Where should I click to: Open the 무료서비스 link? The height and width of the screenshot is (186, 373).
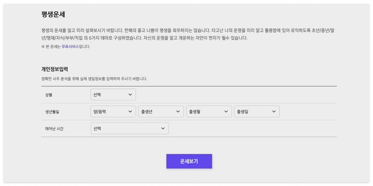[70, 46]
